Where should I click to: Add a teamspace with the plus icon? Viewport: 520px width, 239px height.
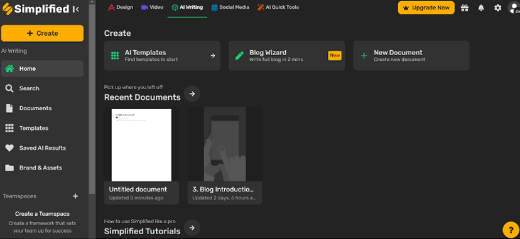75,196
